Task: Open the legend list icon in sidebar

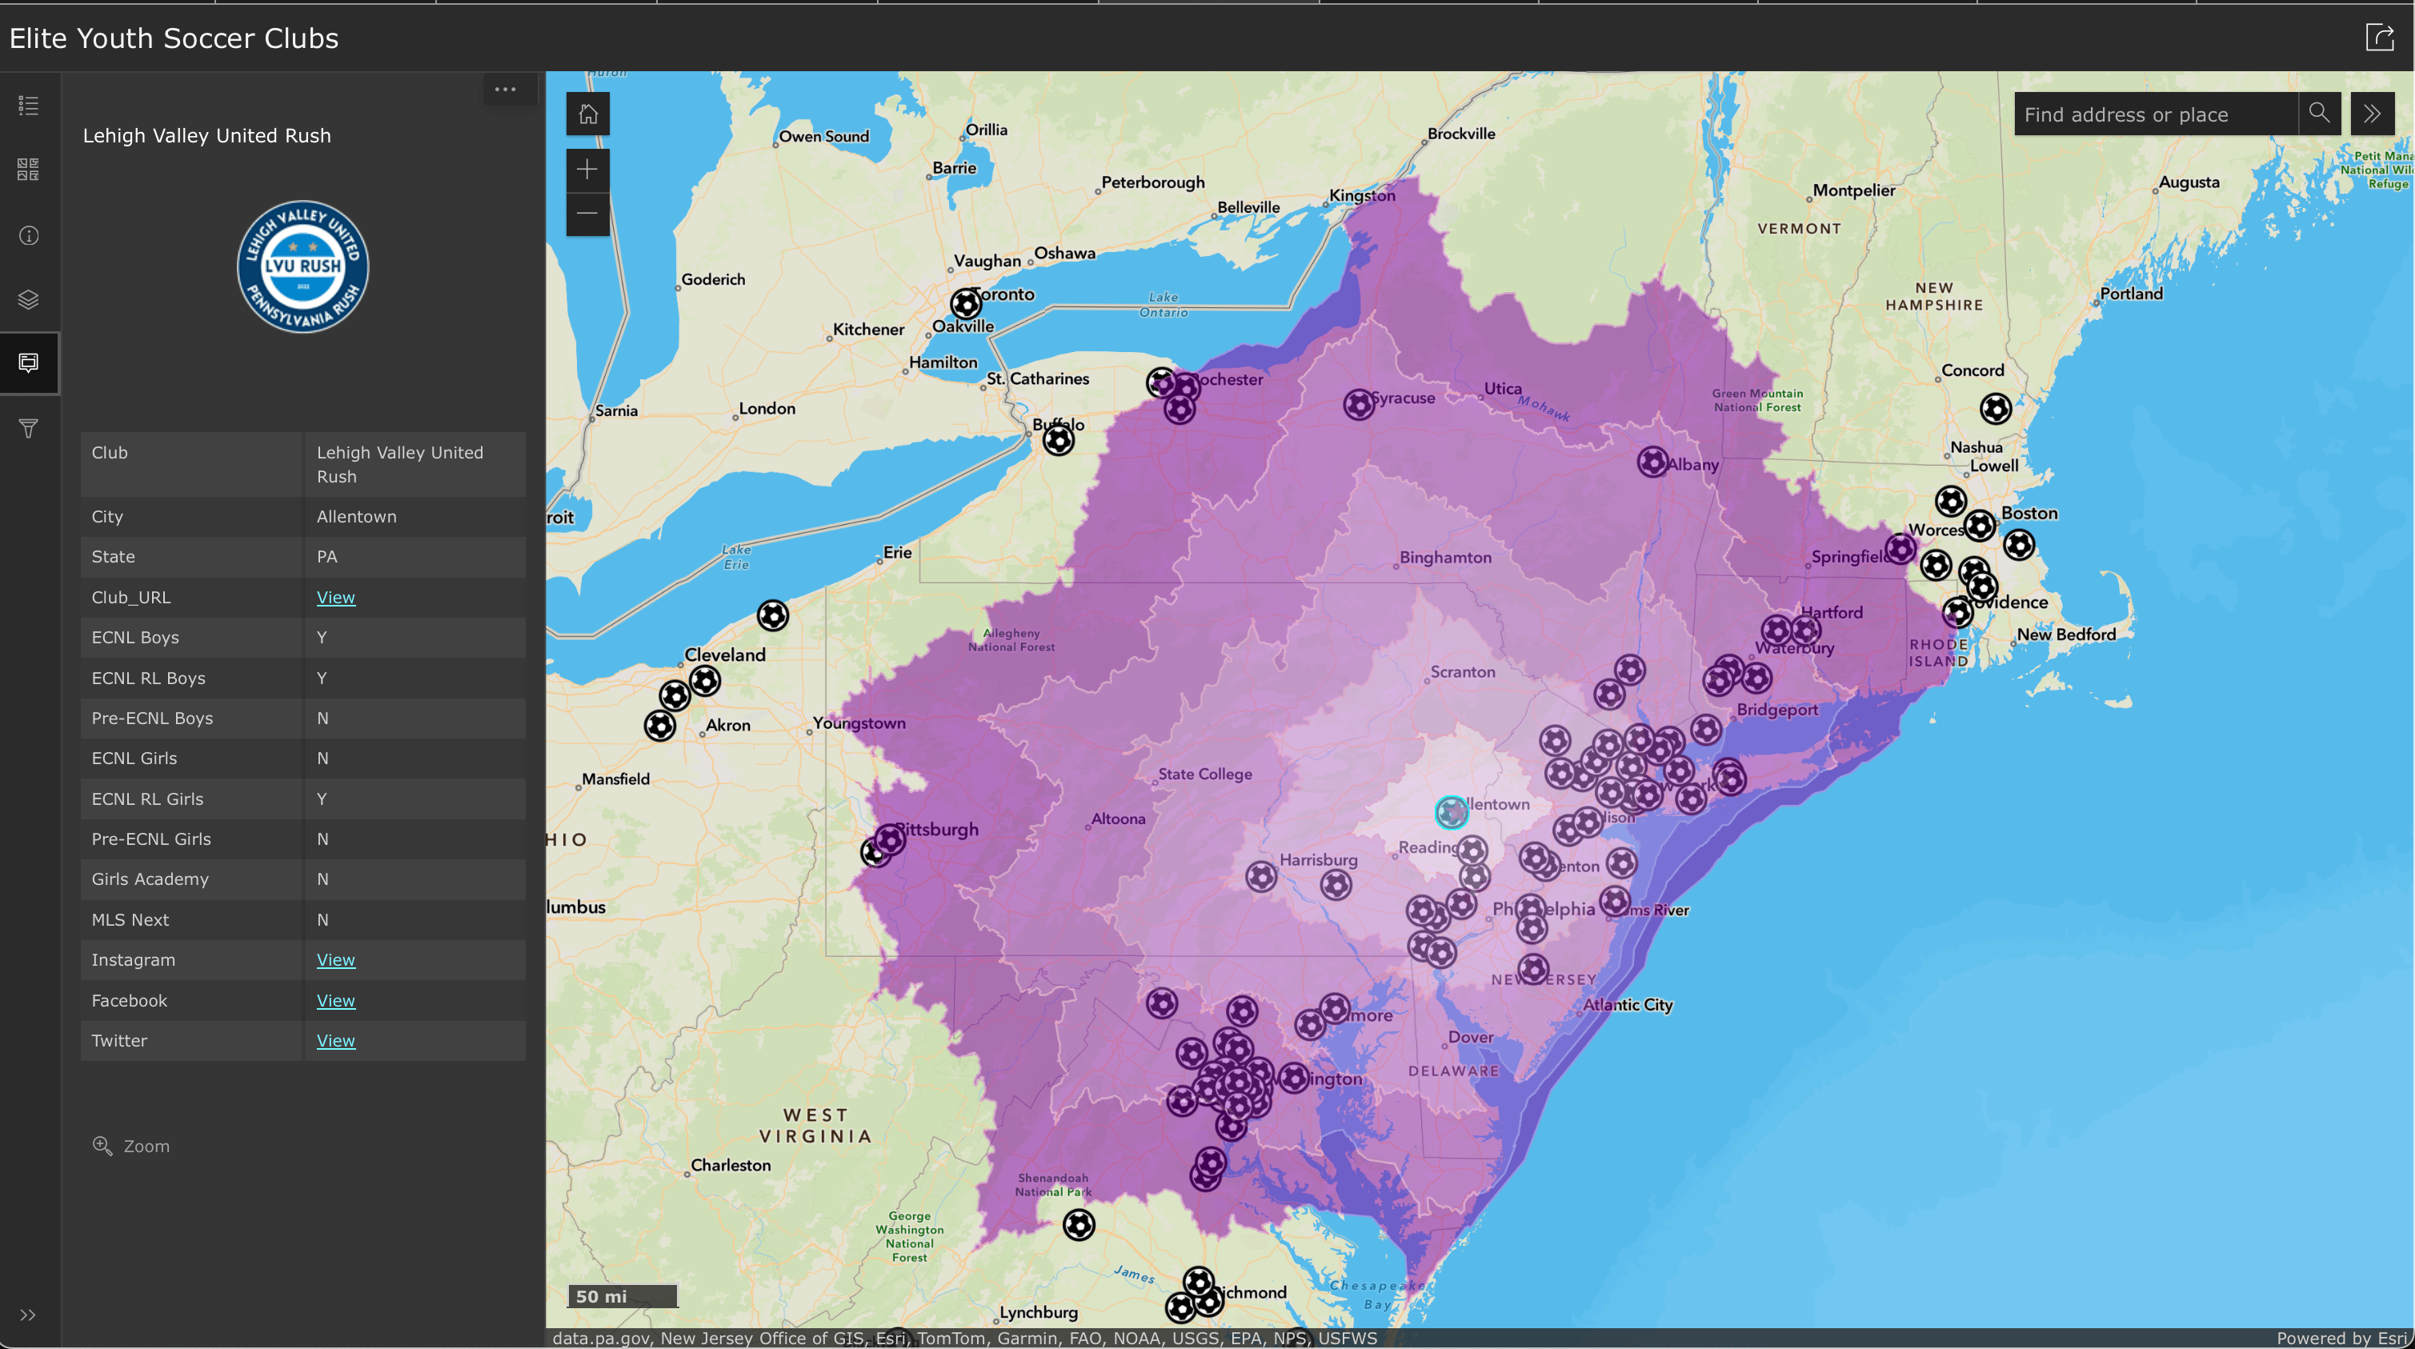Action: (29, 105)
